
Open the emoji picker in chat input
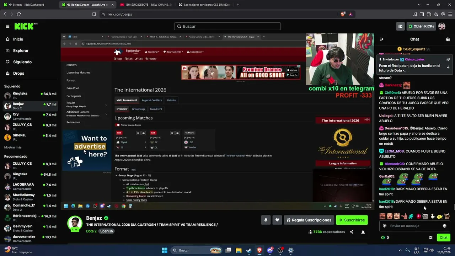tap(444, 226)
